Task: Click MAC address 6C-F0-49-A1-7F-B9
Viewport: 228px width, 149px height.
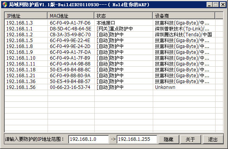Action: [70, 58]
